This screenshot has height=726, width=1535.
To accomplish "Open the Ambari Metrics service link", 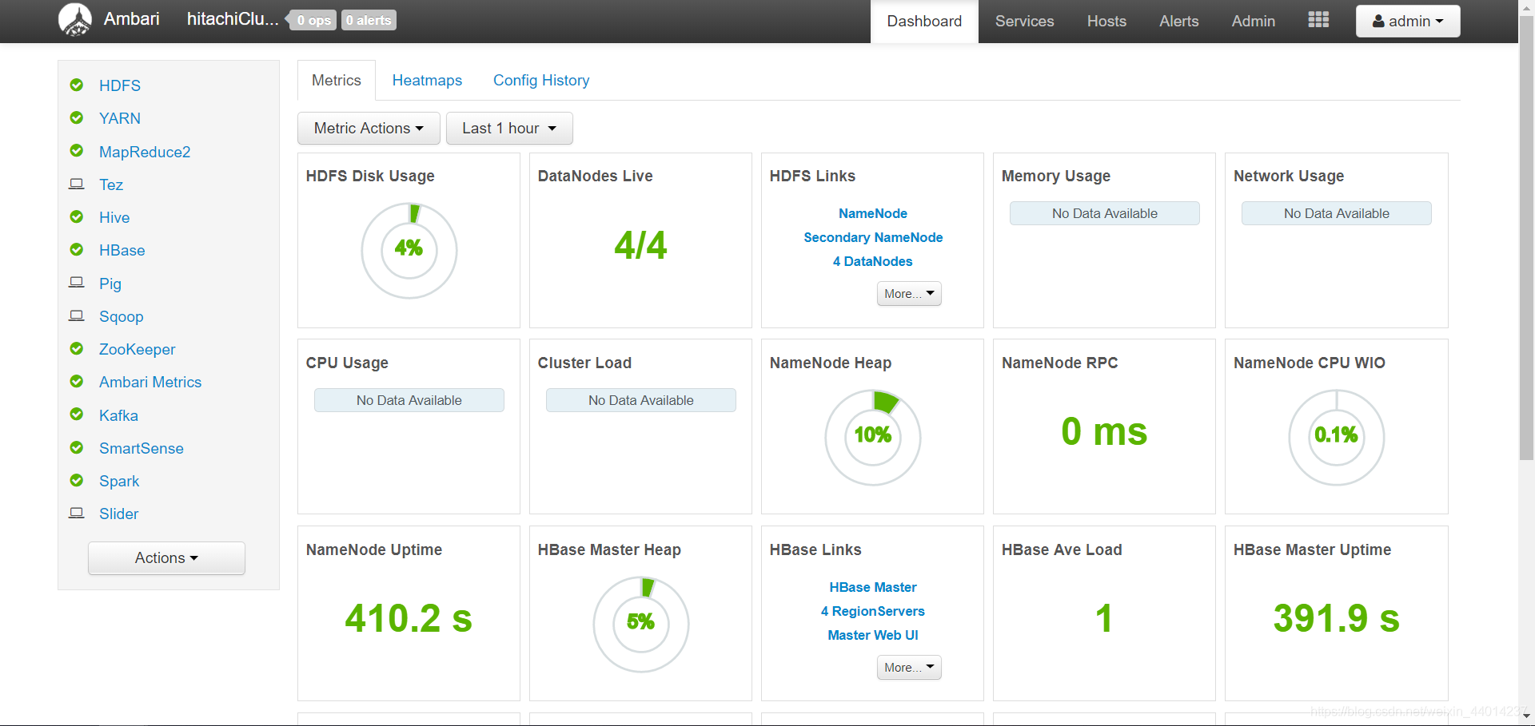I will 150,382.
